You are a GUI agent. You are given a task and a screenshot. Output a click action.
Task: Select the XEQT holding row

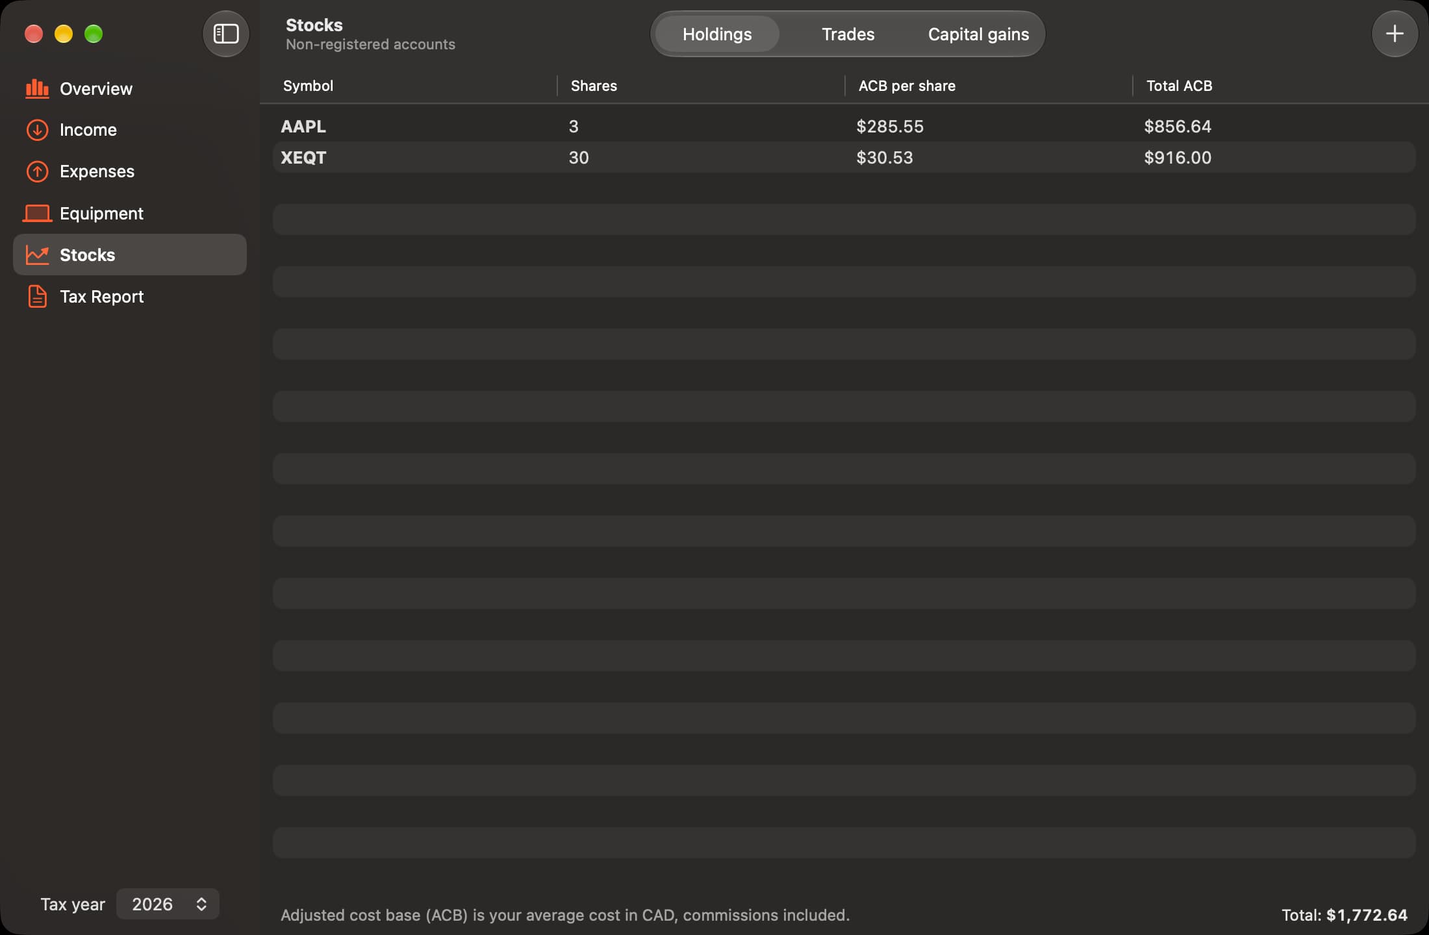coord(844,157)
